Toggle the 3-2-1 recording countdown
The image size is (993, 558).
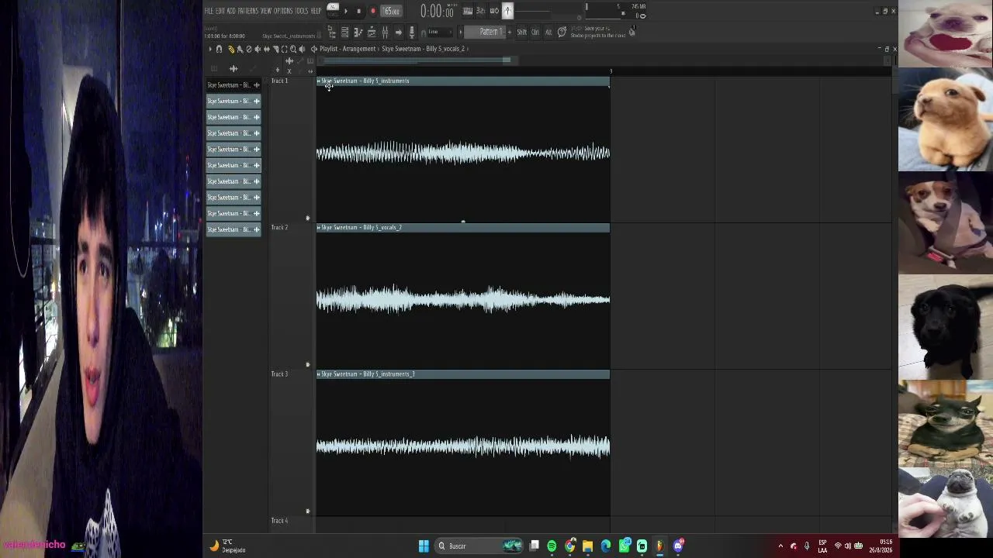click(480, 11)
